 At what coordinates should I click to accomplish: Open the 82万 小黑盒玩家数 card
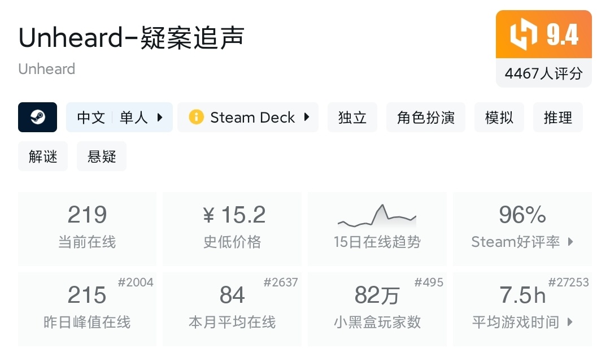coord(377,308)
